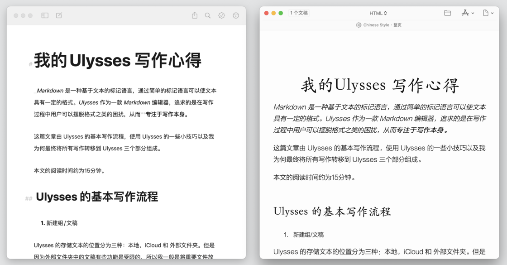507x265 pixels.
Task: Minimize the preview window with the yellow button
Action: pos(273,13)
